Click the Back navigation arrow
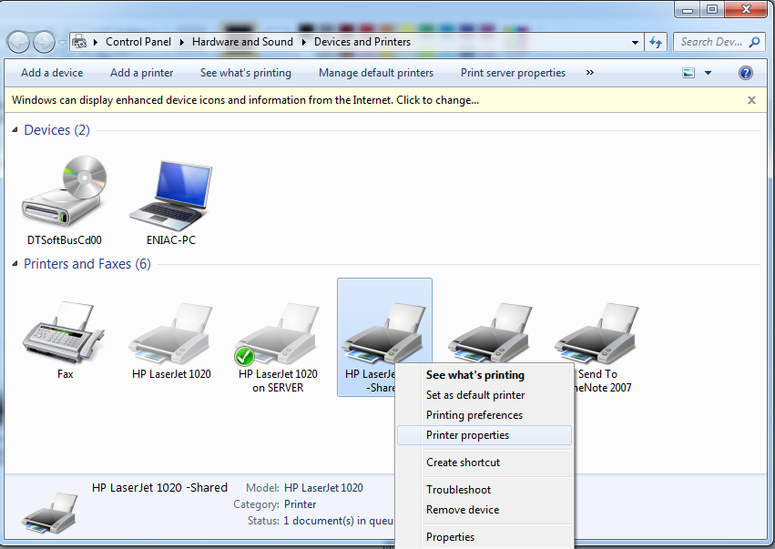Image resolution: width=775 pixels, height=549 pixels. click(x=19, y=42)
